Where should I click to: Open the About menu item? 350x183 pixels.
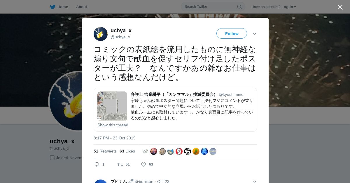tap(81, 7)
